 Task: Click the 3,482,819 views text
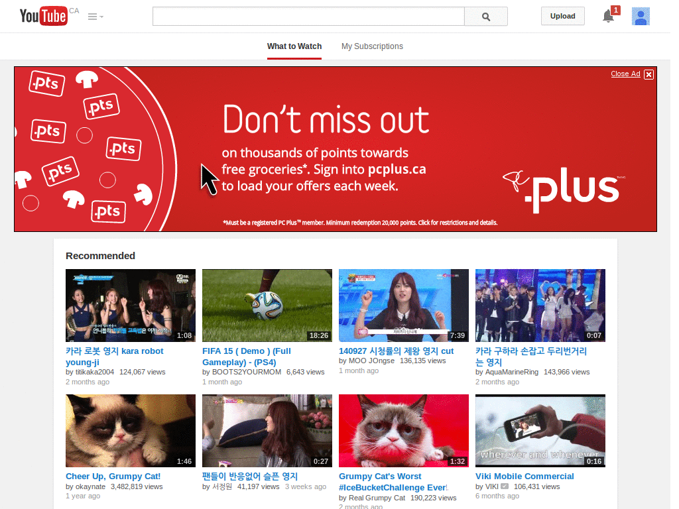tap(137, 486)
